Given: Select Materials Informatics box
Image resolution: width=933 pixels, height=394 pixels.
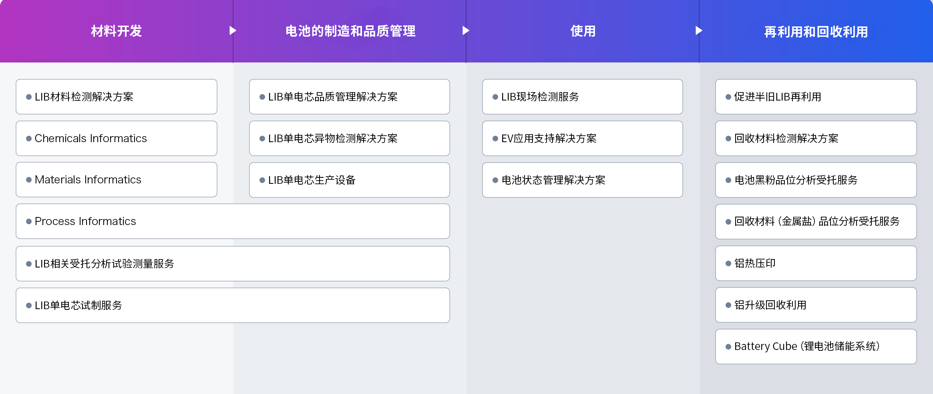Looking at the screenshot, I should coord(116,180).
